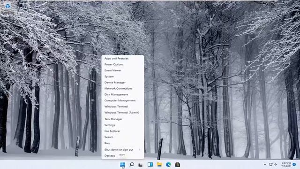Launch Windows Terminal menu item
The image size is (300, 169).
coord(123,107)
